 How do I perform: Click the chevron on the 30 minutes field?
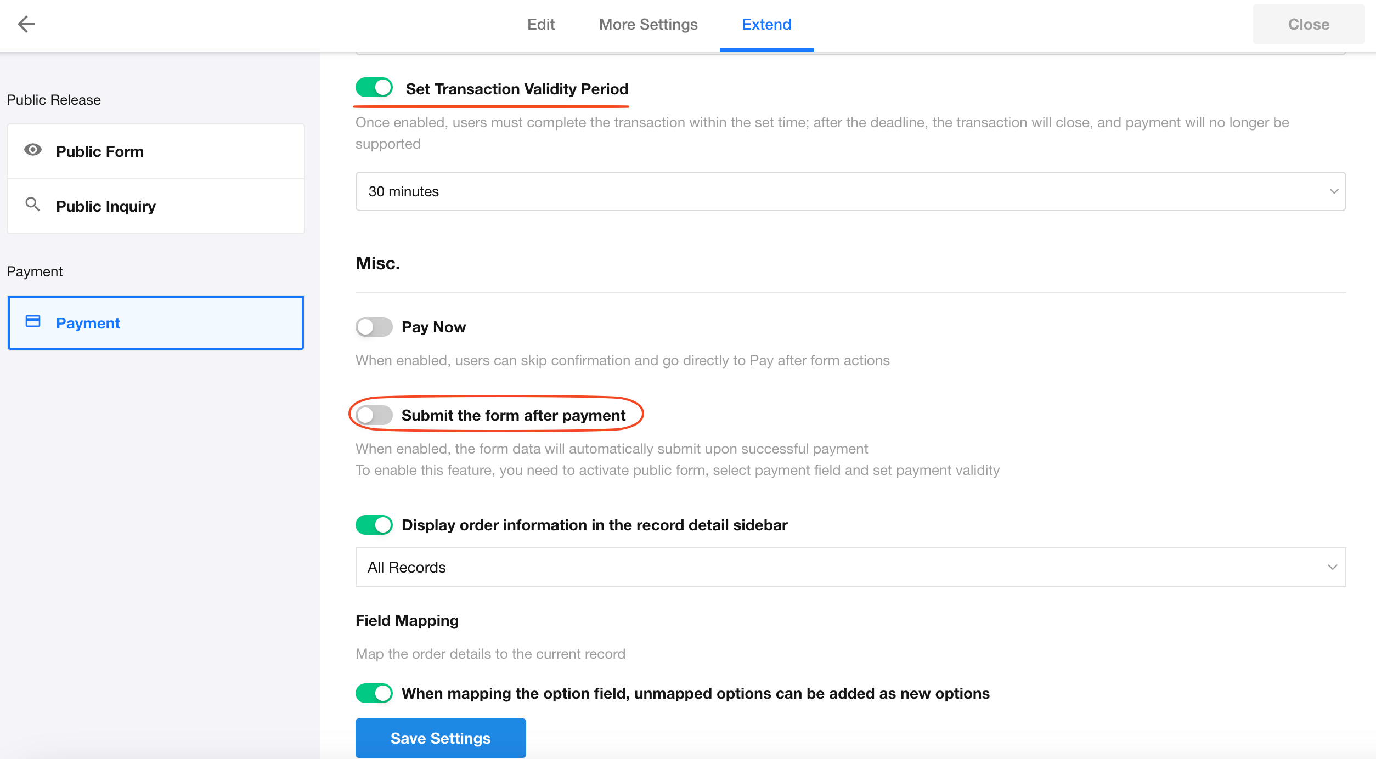1334,191
